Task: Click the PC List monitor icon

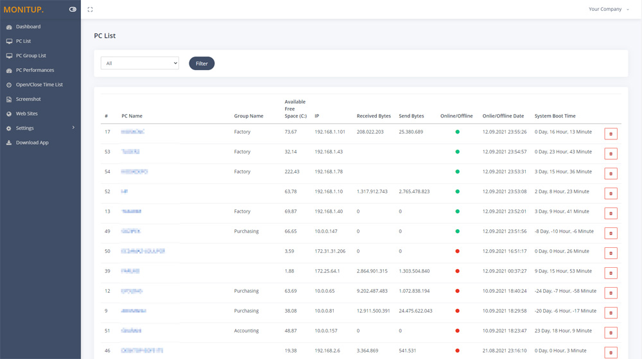Action: [x=9, y=41]
